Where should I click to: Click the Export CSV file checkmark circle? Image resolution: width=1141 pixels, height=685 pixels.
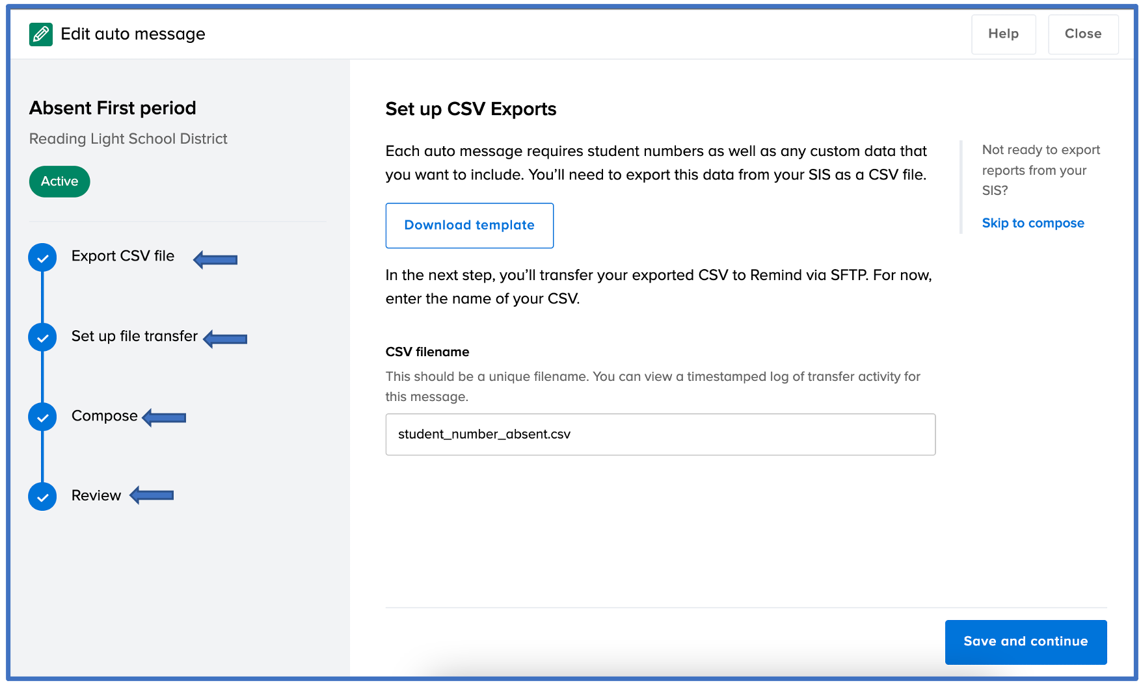(42, 257)
